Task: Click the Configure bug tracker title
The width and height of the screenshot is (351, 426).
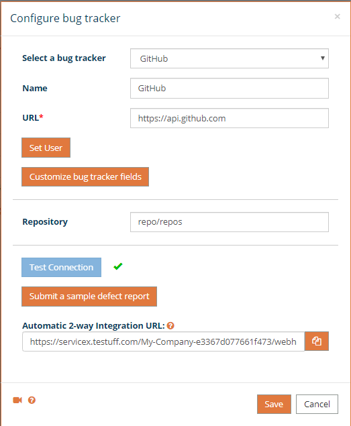Action: pyautogui.click(x=65, y=19)
